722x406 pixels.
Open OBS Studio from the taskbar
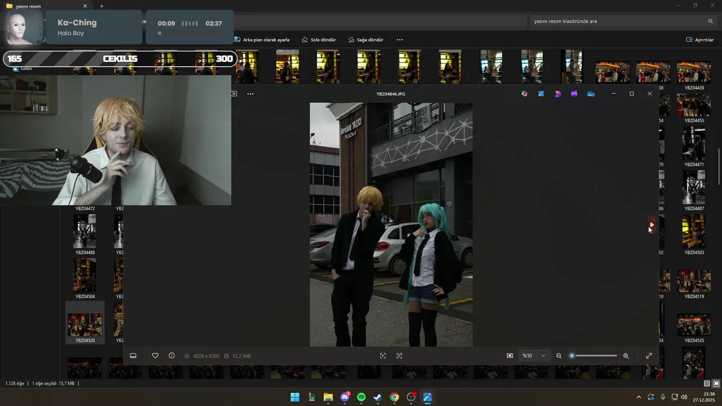pyautogui.click(x=411, y=397)
